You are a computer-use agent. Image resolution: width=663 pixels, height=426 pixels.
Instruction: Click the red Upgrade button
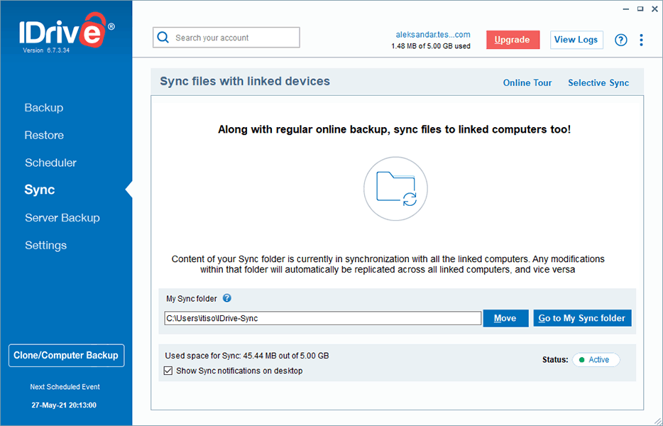(x=513, y=40)
